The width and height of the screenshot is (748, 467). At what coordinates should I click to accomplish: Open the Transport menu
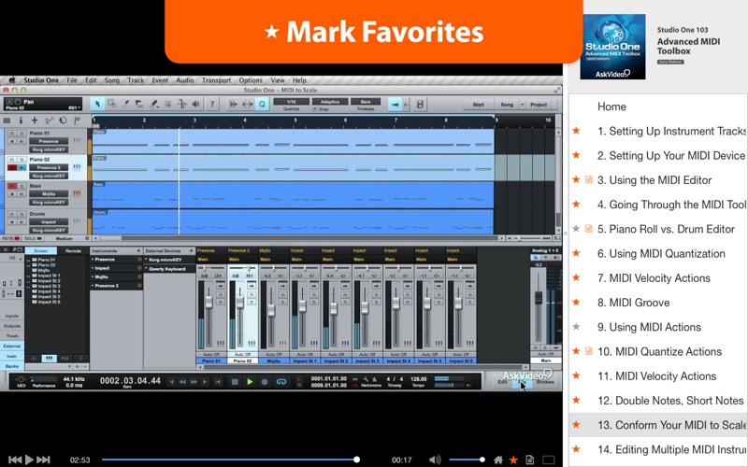(216, 80)
